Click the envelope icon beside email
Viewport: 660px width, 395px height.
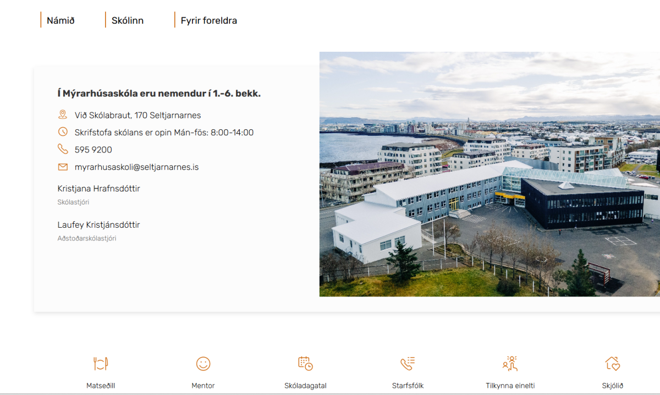click(x=63, y=167)
